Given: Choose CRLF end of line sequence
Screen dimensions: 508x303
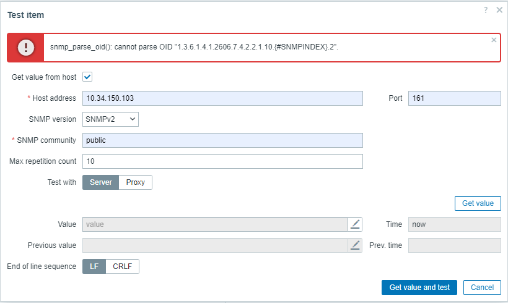Looking at the screenshot, I should (x=123, y=267).
